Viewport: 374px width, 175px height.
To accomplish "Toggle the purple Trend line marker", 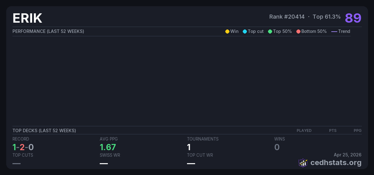I will (x=334, y=31).
